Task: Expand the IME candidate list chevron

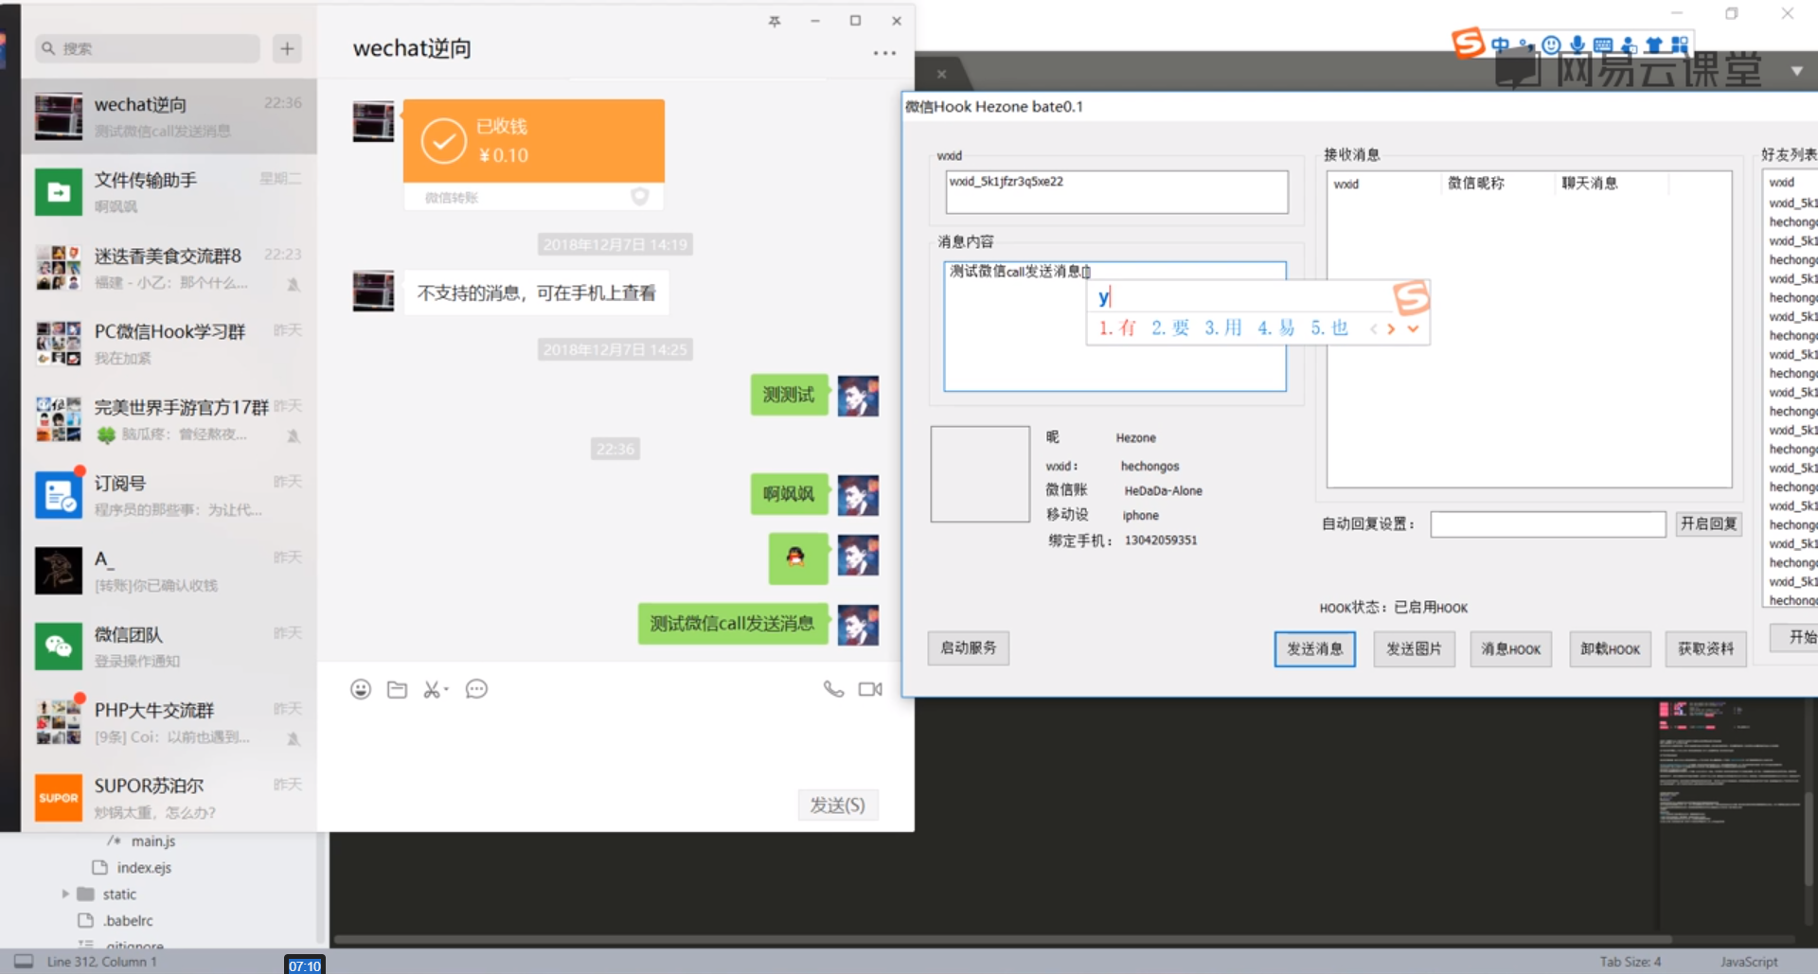Action: point(1413,328)
